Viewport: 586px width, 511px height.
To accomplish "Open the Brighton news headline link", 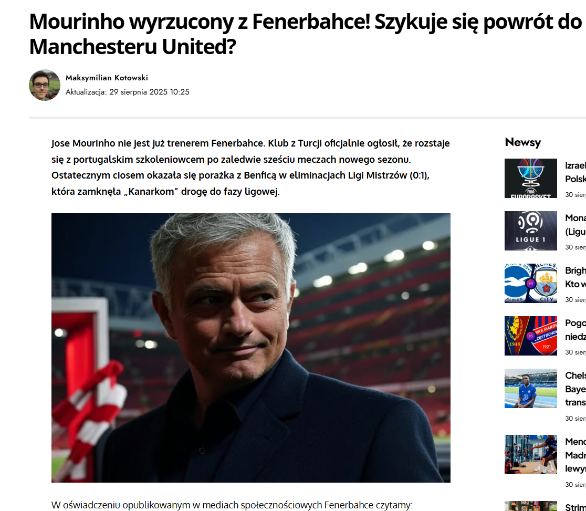I will click(x=575, y=277).
